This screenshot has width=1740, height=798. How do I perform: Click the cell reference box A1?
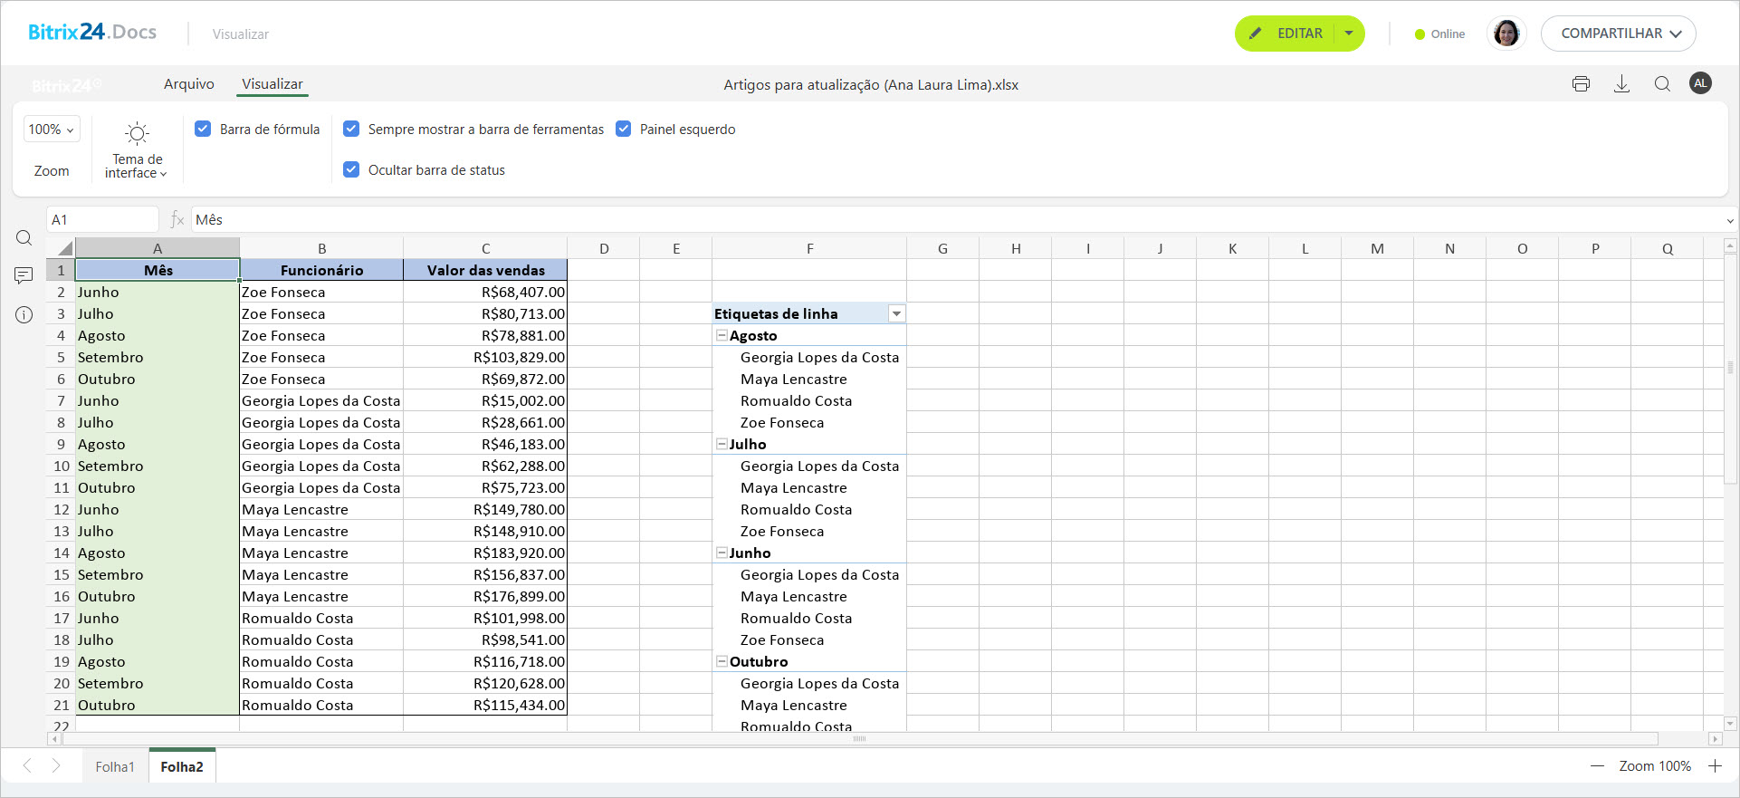102,220
